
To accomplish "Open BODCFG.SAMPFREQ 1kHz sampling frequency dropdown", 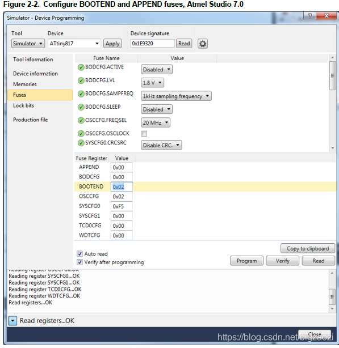I will [x=176, y=96].
